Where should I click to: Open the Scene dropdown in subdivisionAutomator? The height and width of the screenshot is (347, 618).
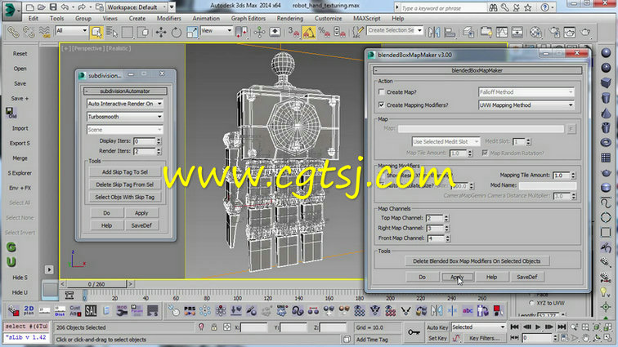tap(124, 130)
